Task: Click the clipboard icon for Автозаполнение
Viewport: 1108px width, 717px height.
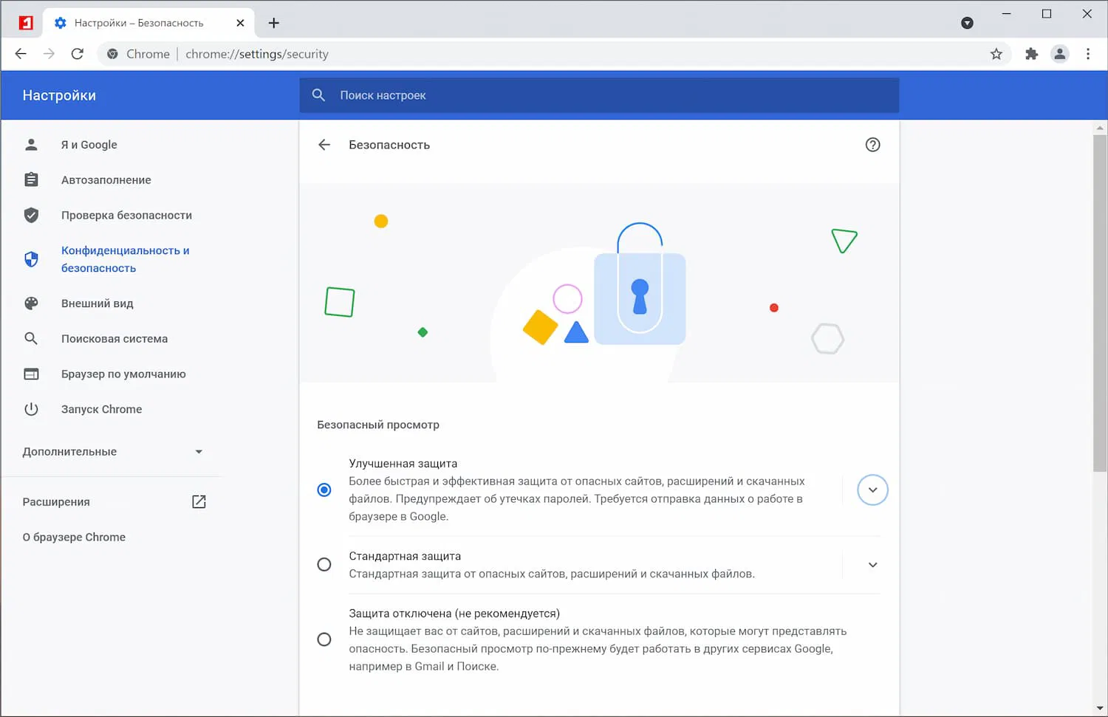Action: pos(31,179)
